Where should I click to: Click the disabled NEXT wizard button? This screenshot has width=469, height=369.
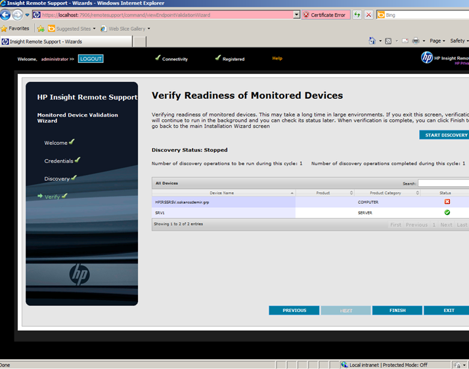tap(346, 311)
